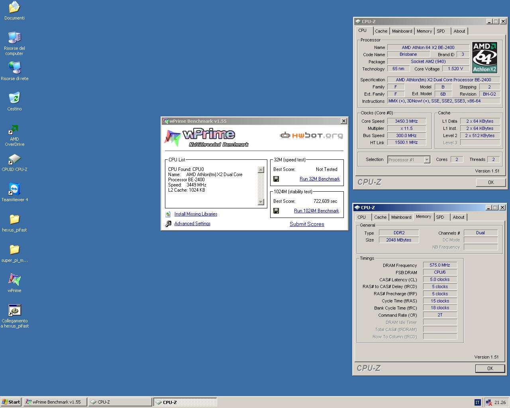Select Cache tab in top CPU-Z window
This screenshot has width=510, height=408.
click(381, 31)
